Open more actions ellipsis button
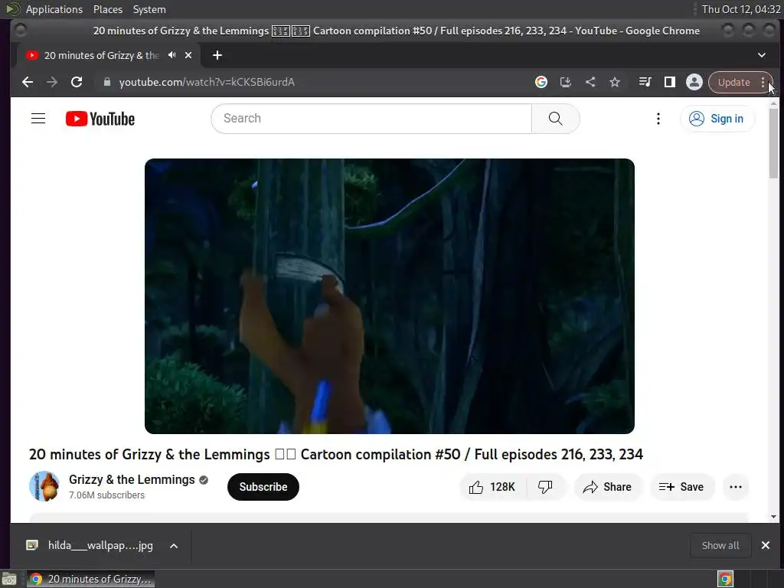The image size is (784, 588). coord(736,487)
